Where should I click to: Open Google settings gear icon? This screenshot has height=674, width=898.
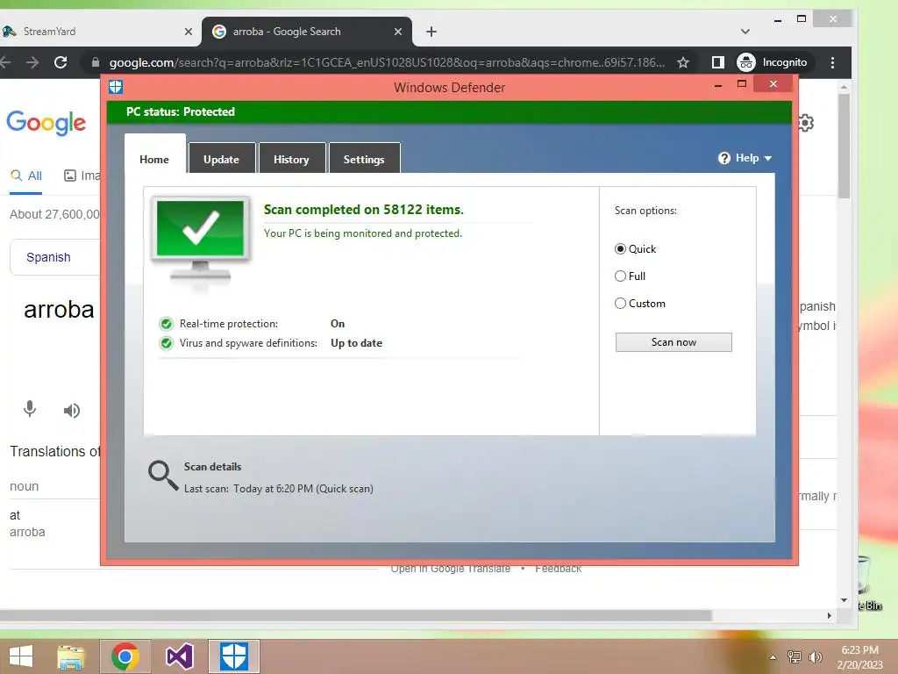tap(807, 123)
